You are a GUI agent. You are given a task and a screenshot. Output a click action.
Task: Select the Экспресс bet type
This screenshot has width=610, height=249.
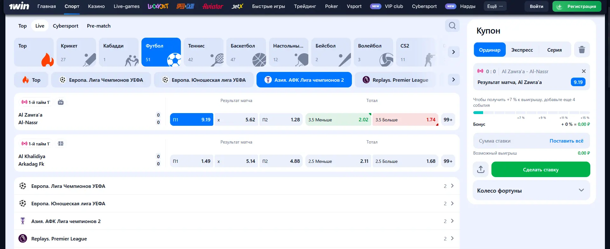tap(522, 50)
